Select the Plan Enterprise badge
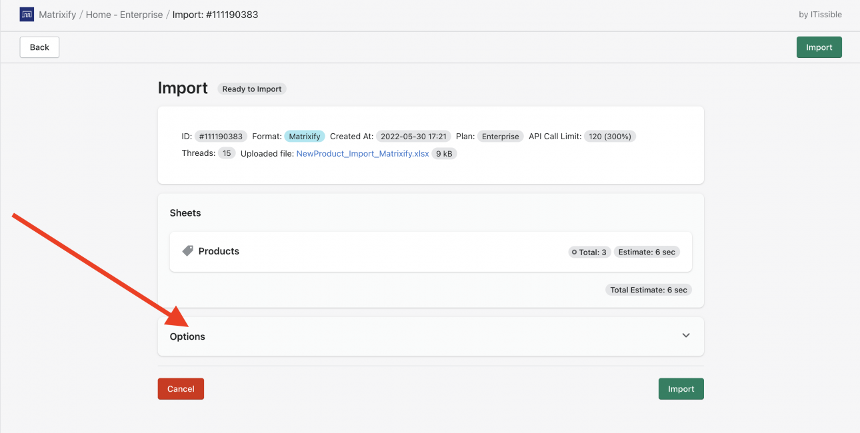860x433 pixels. [500, 136]
